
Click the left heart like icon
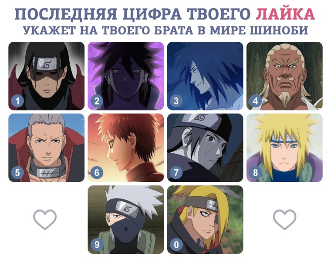pos(45,219)
